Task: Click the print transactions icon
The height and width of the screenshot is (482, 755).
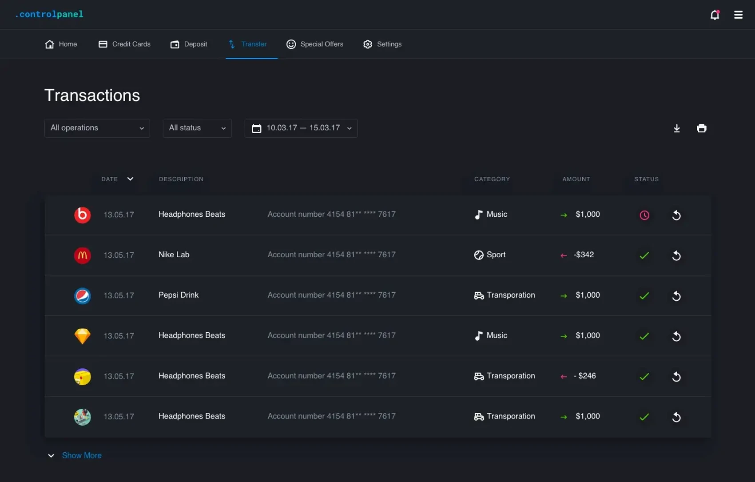Action: tap(702, 128)
